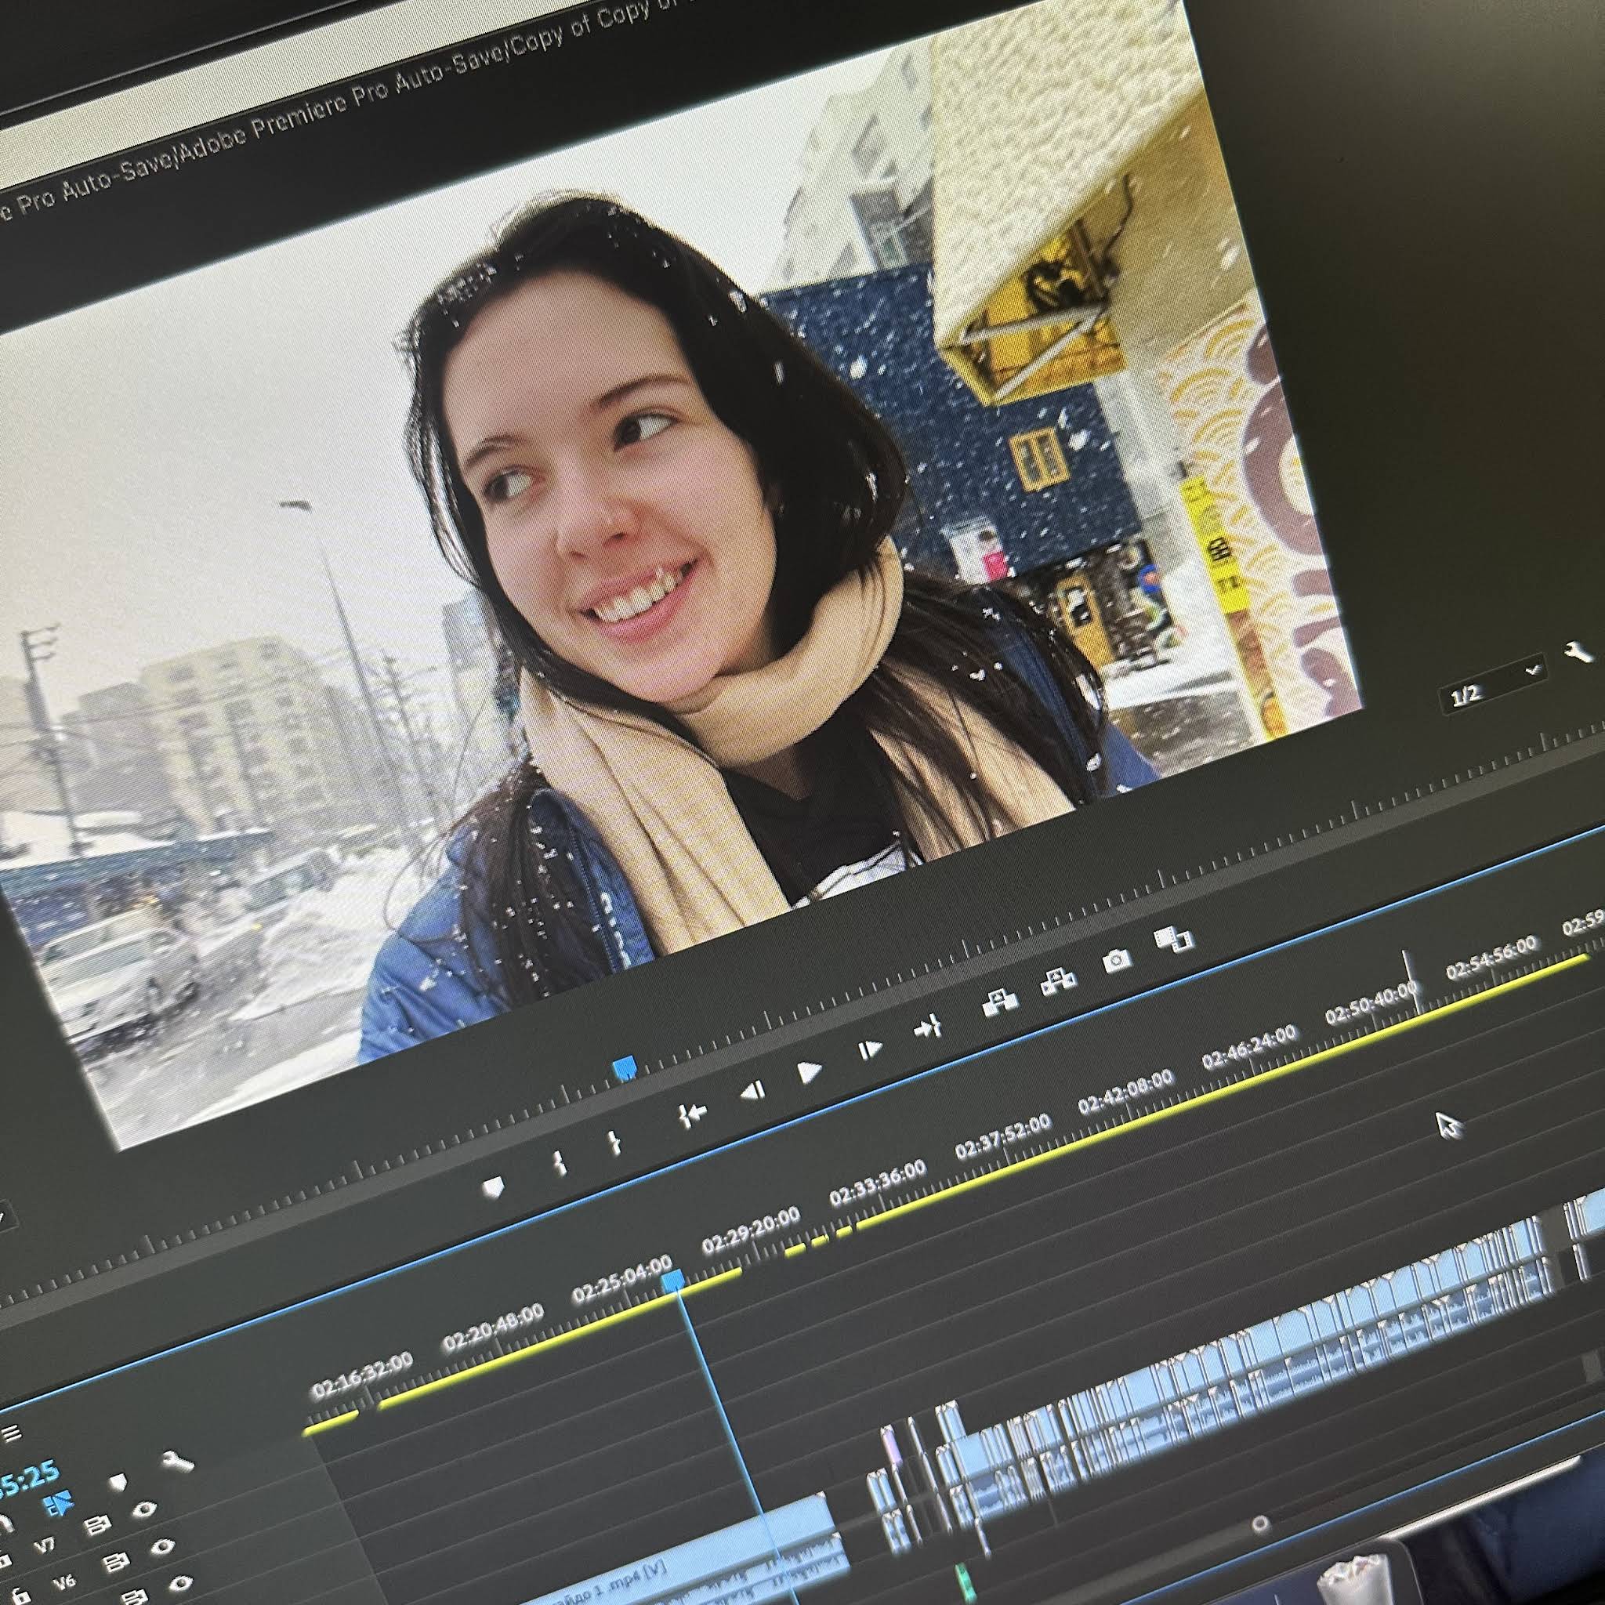Step back one frame
1605x1605 pixels.
tap(752, 1092)
